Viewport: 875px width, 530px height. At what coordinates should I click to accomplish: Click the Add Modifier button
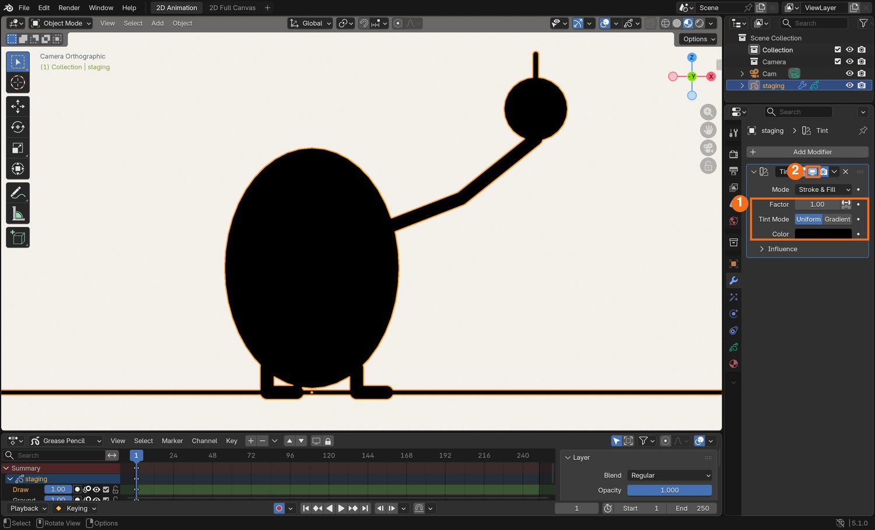pos(807,152)
